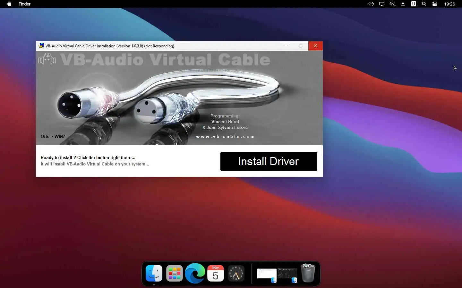Launch Microsoft Edge from the dock

point(195,274)
